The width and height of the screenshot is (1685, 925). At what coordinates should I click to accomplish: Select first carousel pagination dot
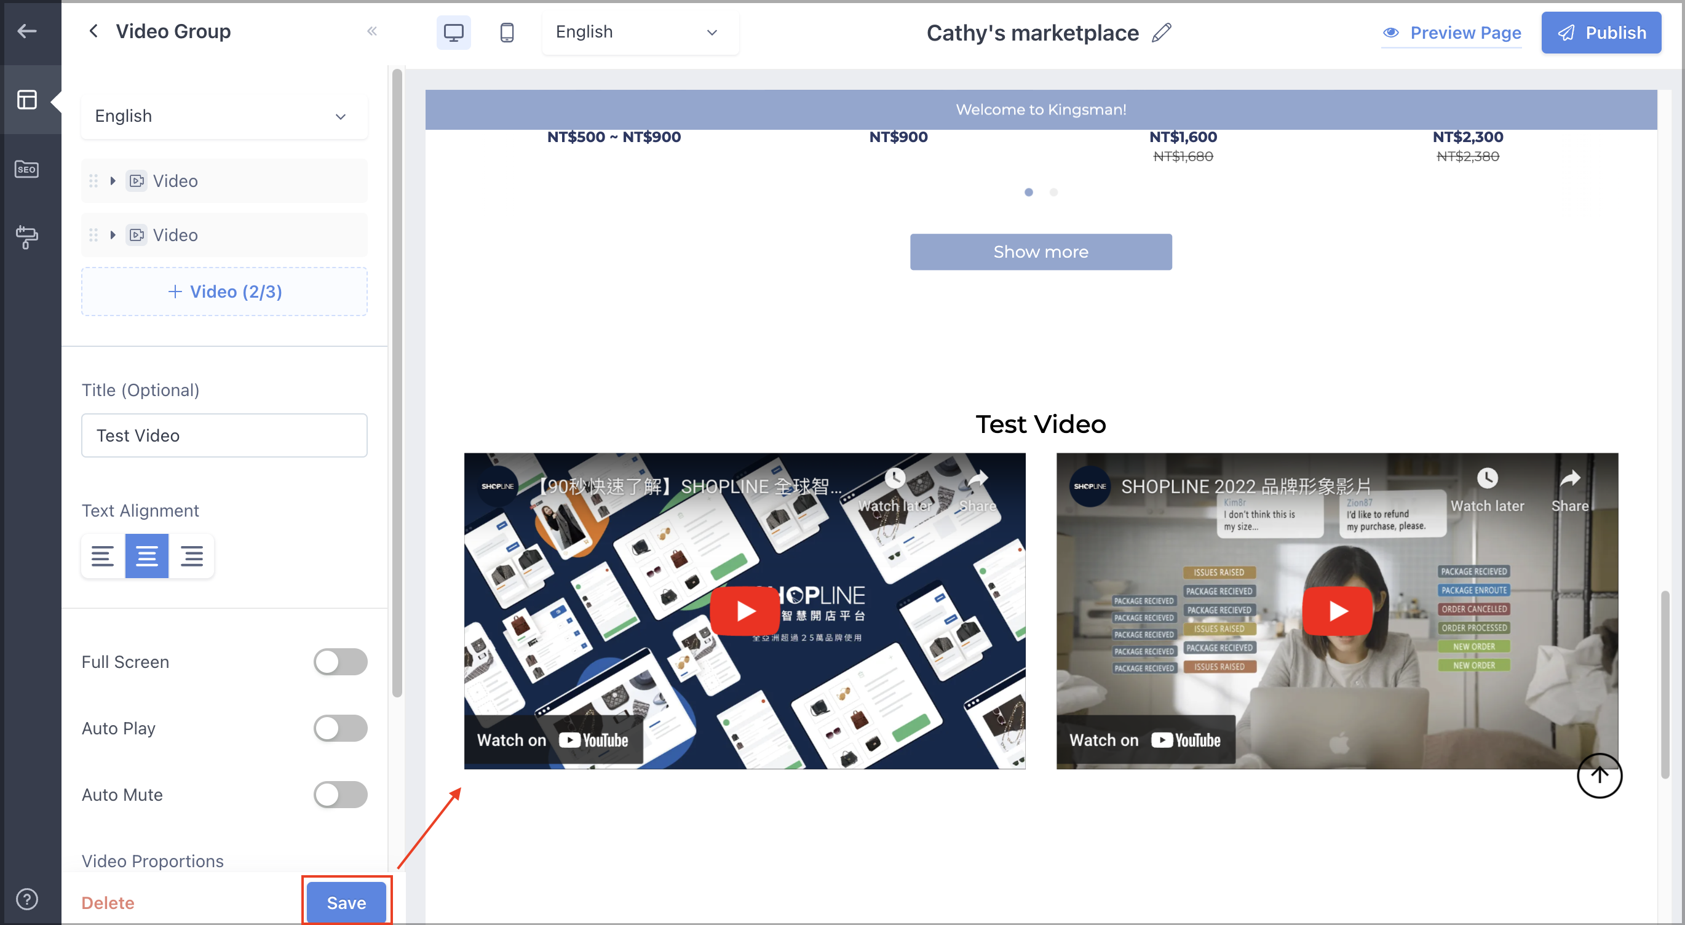[x=1028, y=193]
